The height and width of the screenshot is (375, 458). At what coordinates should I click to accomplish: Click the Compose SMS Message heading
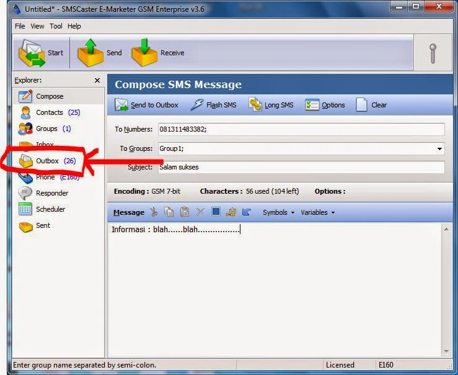pos(178,84)
